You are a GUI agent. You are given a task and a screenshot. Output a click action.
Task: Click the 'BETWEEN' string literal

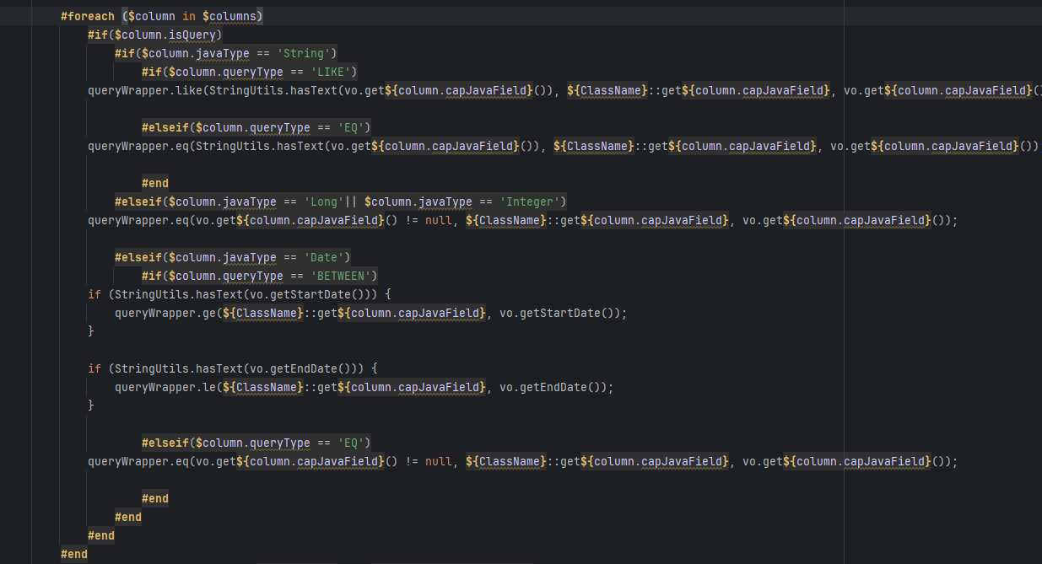(x=343, y=276)
